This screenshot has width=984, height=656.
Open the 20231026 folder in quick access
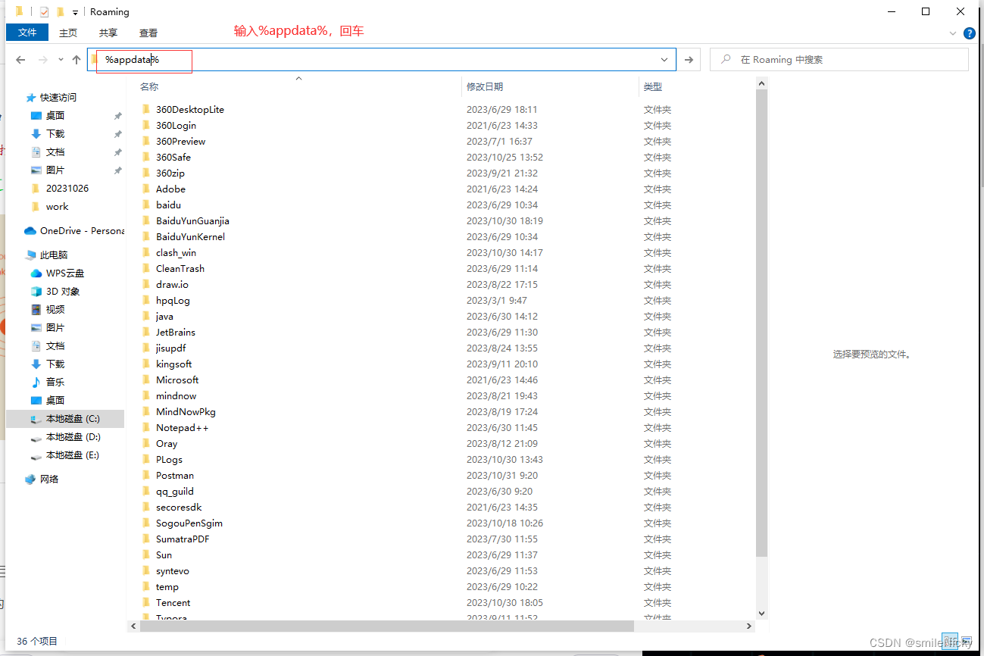[67, 189]
